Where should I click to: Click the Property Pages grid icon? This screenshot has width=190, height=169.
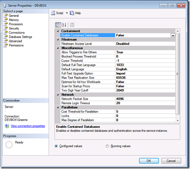click(x=72, y=25)
